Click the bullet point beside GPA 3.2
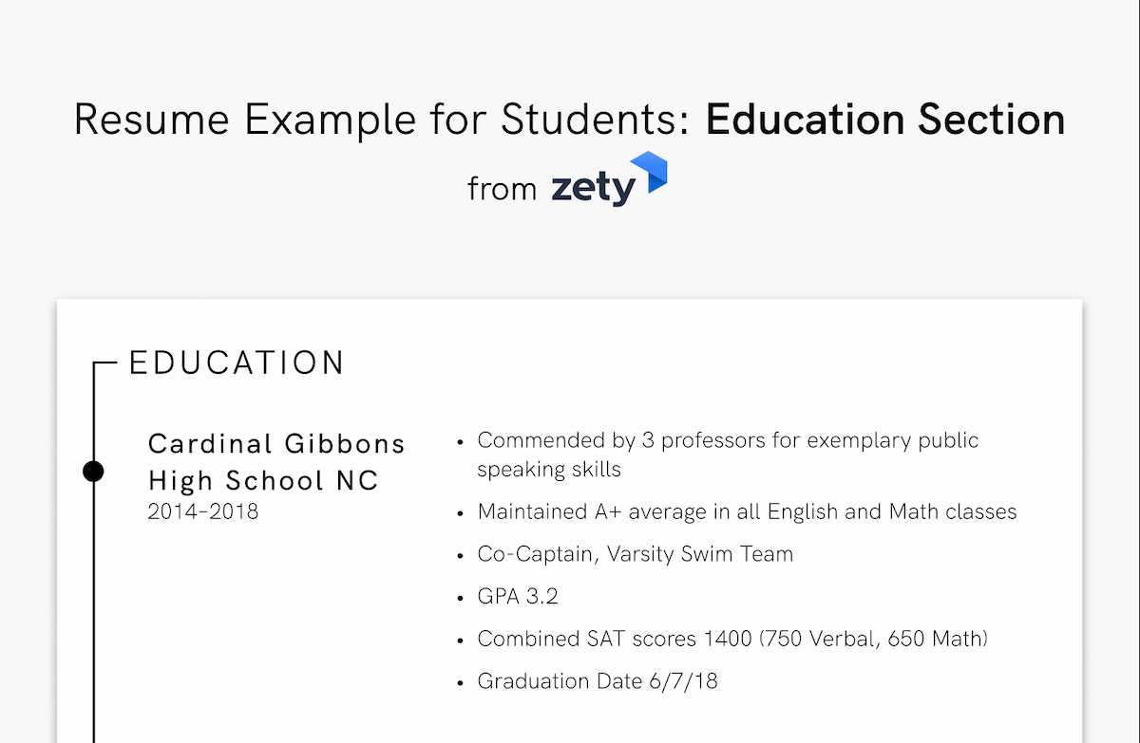1140x743 pixels. (461, 598)
